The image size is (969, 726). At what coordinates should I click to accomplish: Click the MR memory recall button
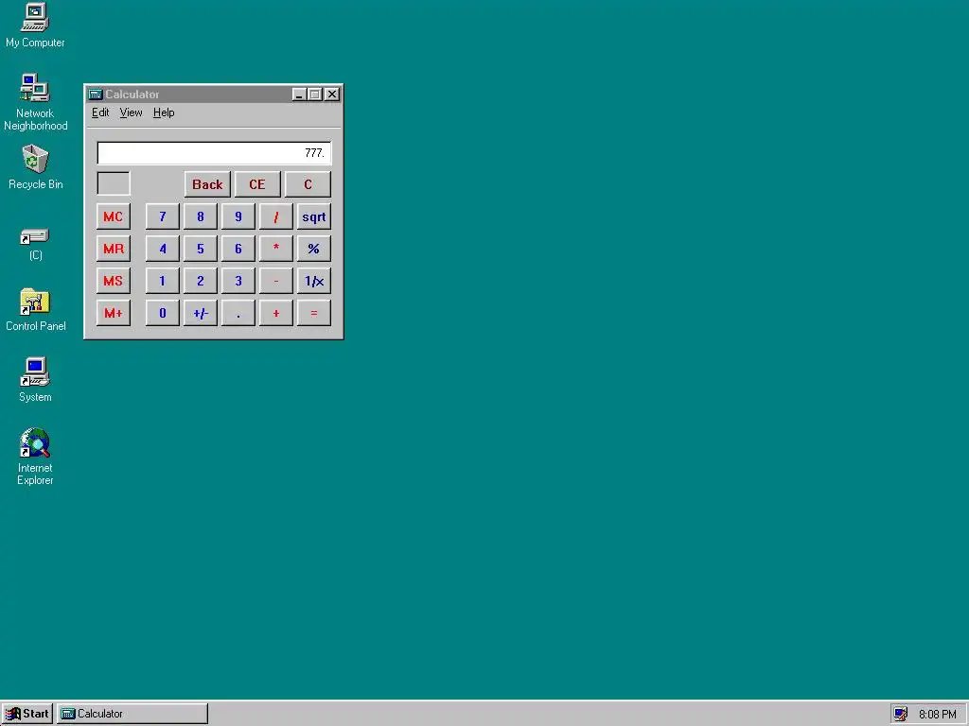(x=114, y=249)
